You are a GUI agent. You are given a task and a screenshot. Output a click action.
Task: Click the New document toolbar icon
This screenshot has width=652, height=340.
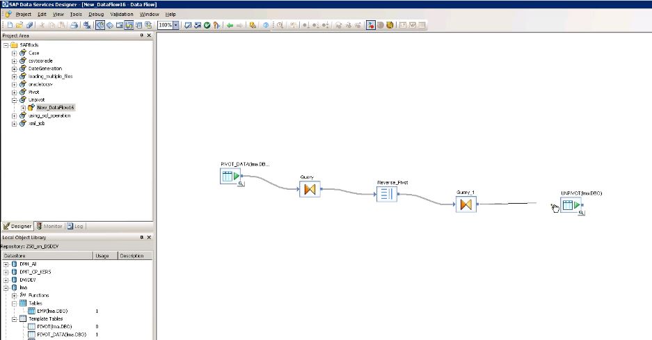point(10,25)
